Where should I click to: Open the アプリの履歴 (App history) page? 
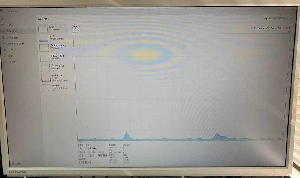(x=12, y=38)
